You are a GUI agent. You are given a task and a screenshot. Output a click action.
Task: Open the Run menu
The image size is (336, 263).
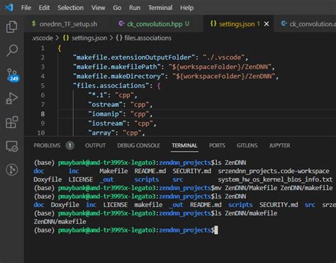point(135,8)
